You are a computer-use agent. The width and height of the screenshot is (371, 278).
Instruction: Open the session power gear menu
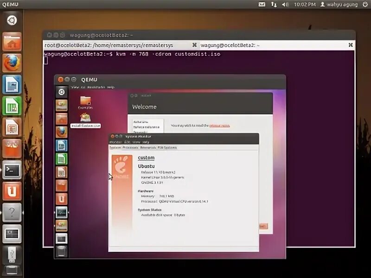[x=365, y=4]
